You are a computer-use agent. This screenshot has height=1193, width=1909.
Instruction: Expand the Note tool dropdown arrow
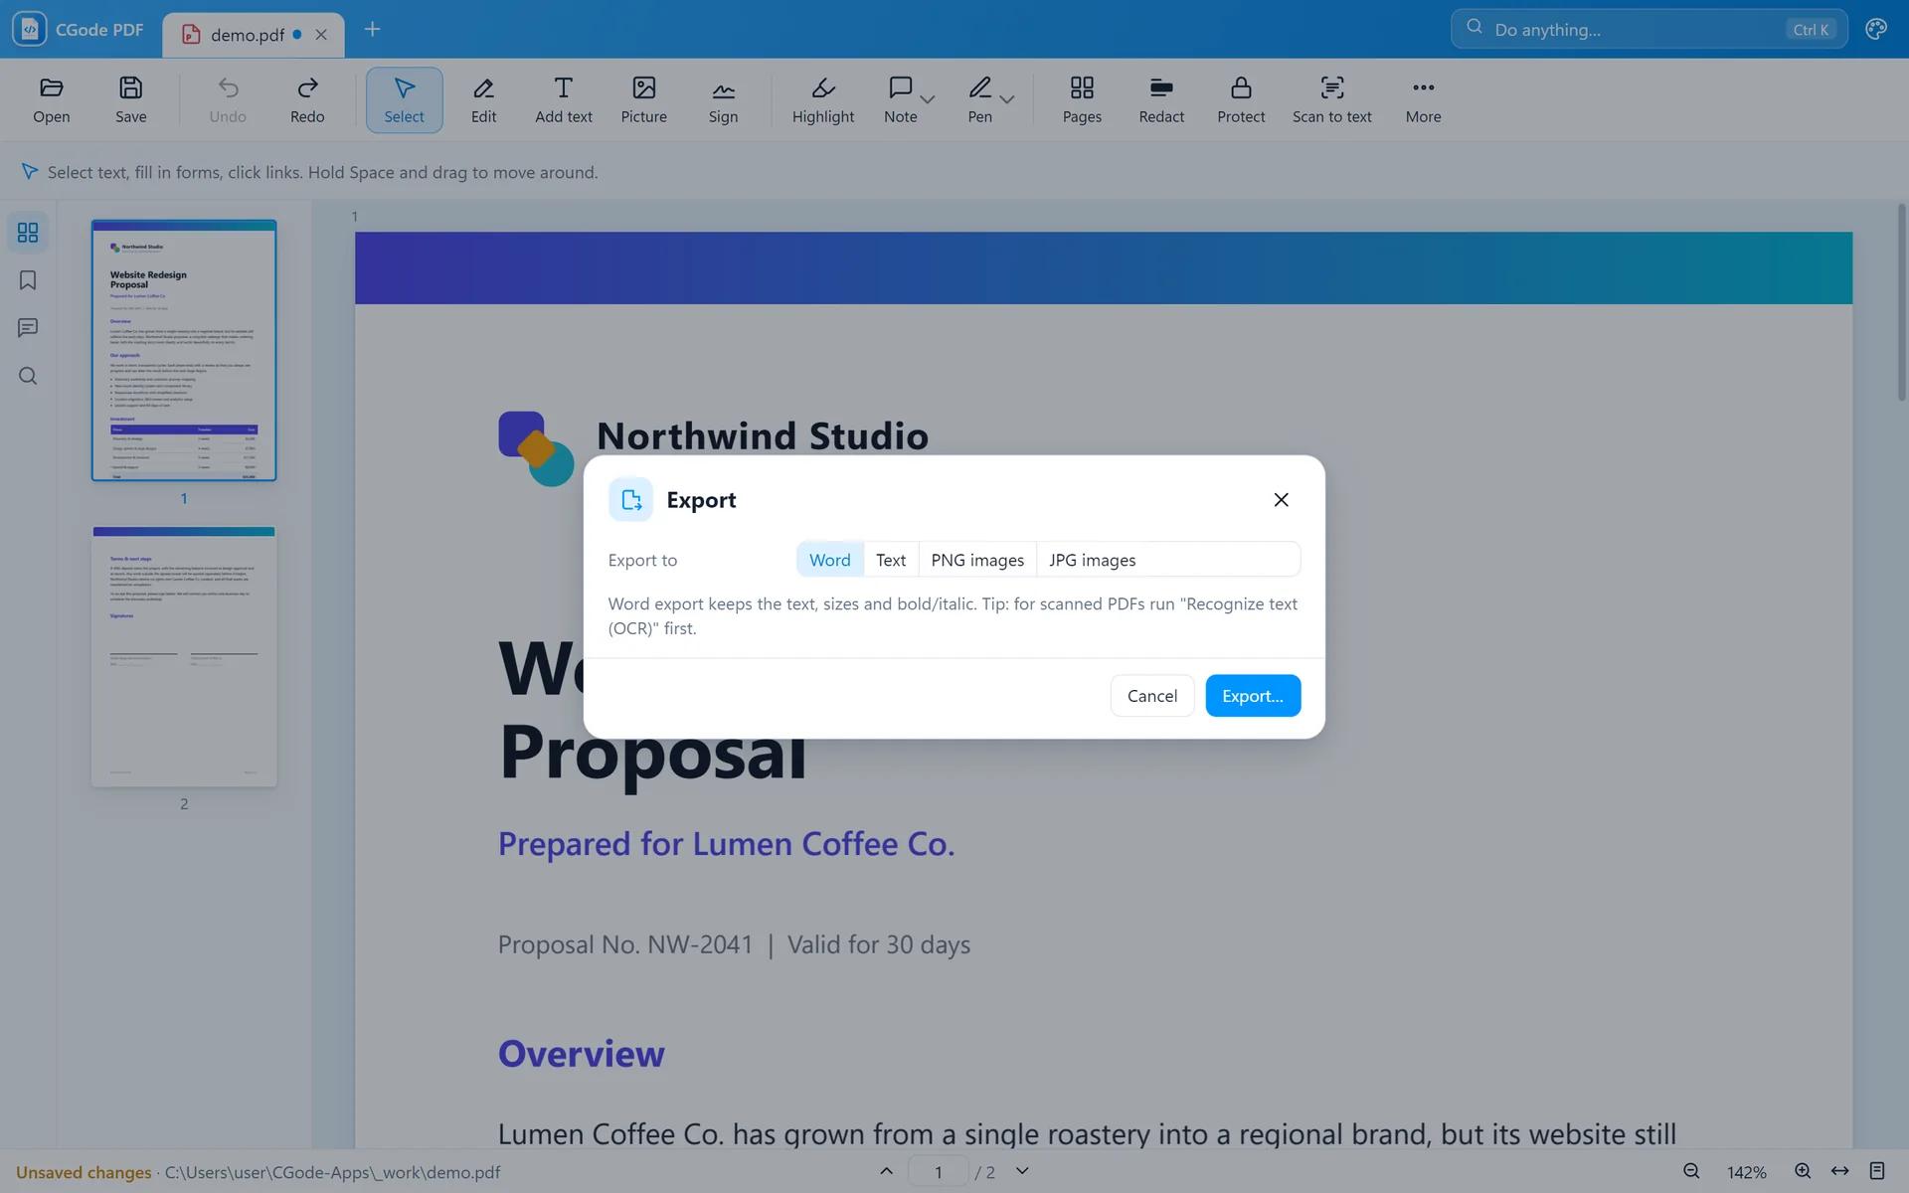point(928,99)
